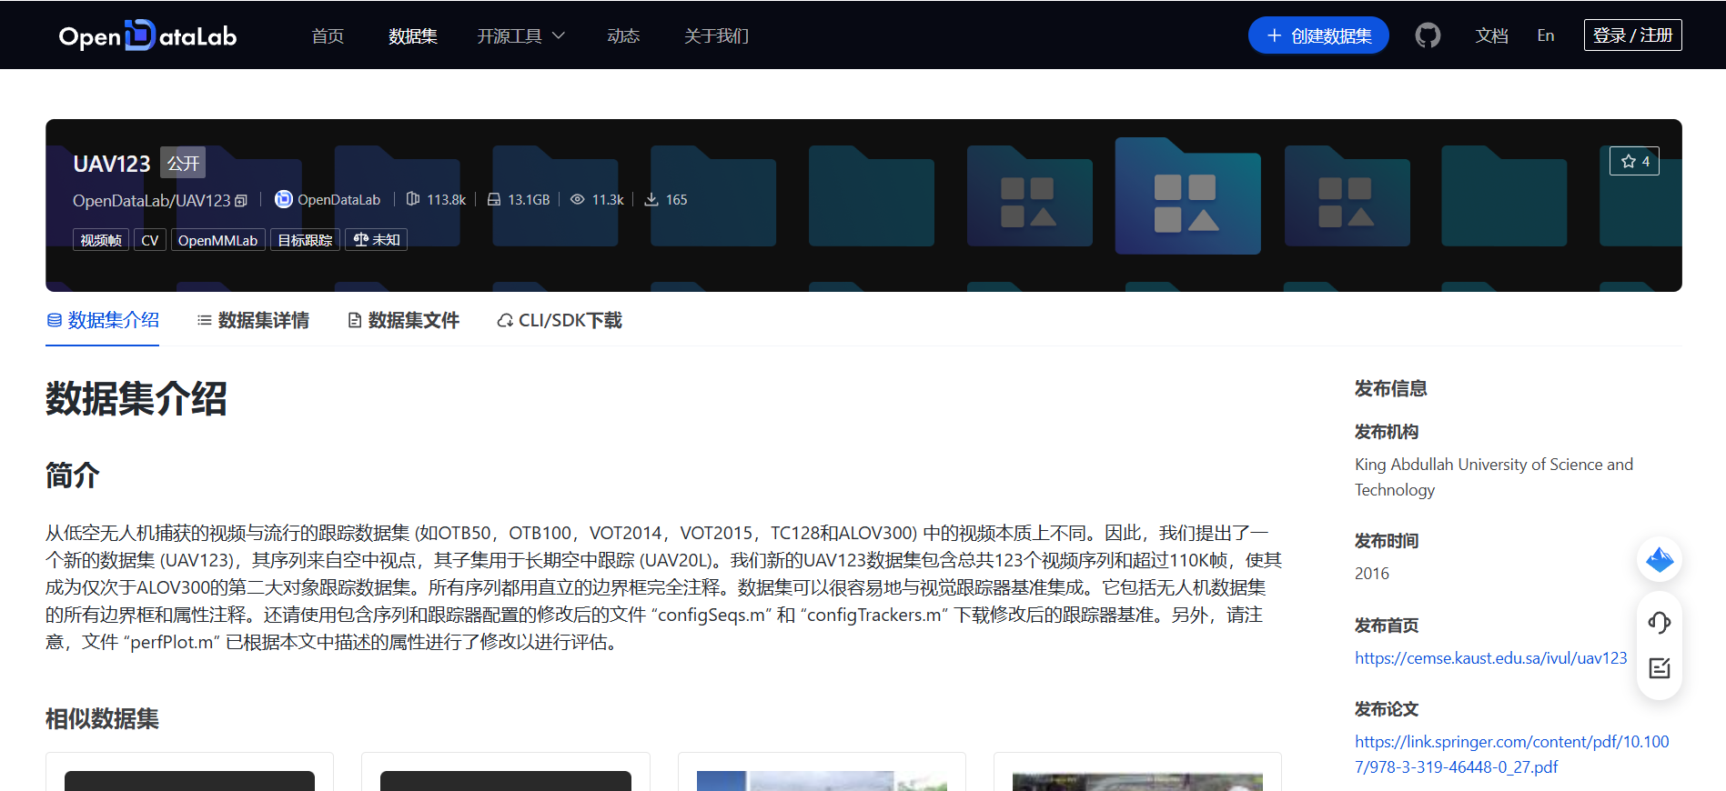Click the OpenDataLab/UAV123 path text
The width and height of the screenshot is (1726, 791).
(x=152, y=201)
